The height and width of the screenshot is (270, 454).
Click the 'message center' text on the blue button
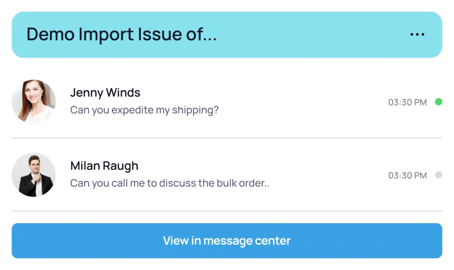(x=247, y=241)
